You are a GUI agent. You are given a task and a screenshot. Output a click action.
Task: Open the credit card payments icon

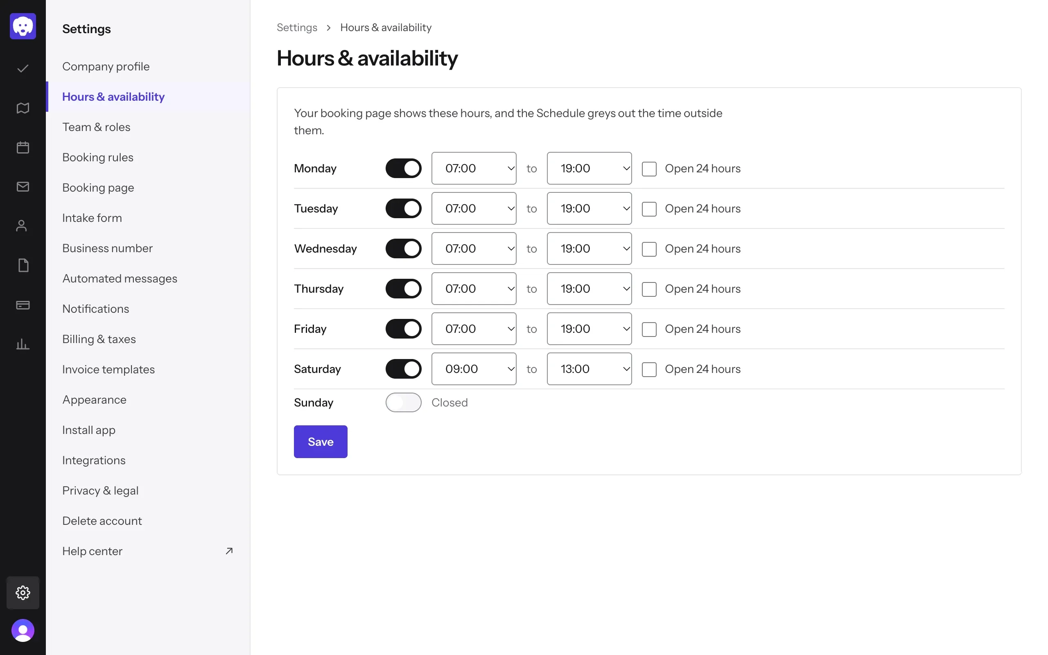click(23, 305)
